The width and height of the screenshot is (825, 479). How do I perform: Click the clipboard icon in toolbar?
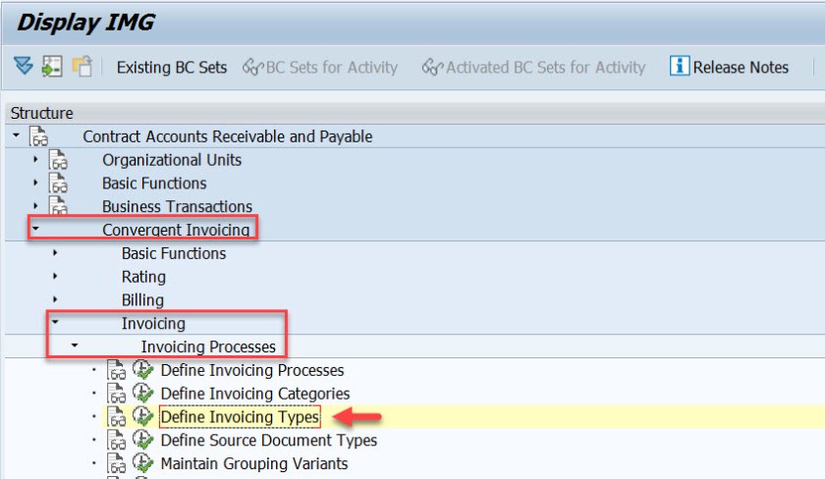[82, 67]
